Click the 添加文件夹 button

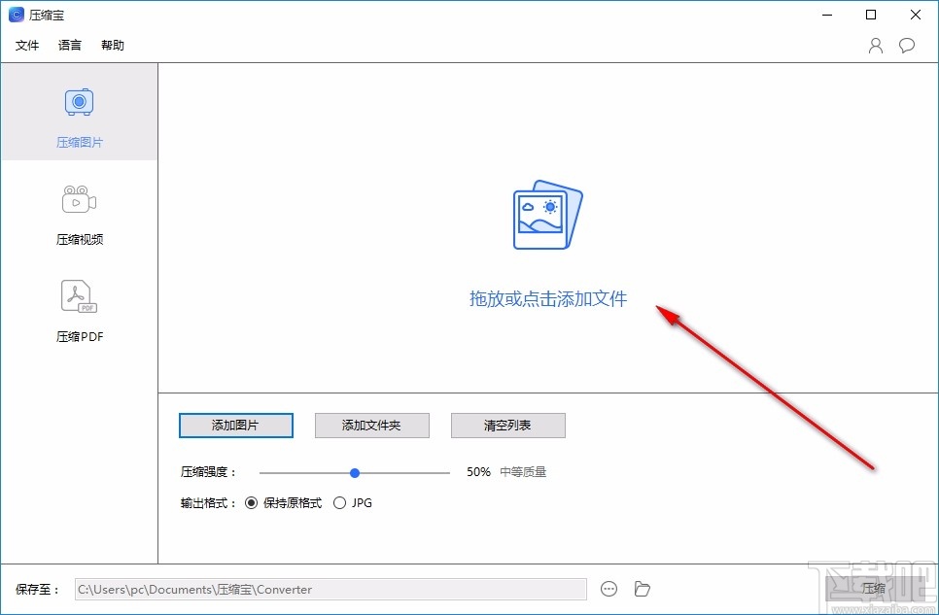point(371,426)
